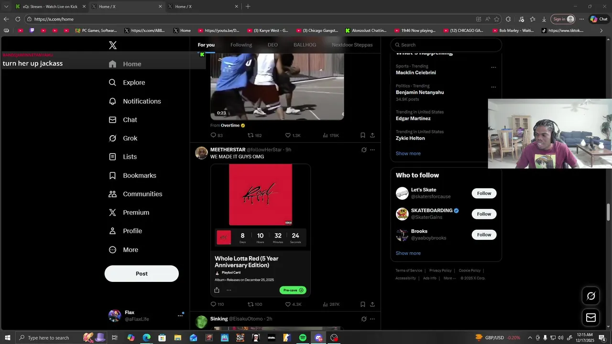Open options for Macklin Celebrini trend
Screen dimensions: 612x344
click(493, 67)
